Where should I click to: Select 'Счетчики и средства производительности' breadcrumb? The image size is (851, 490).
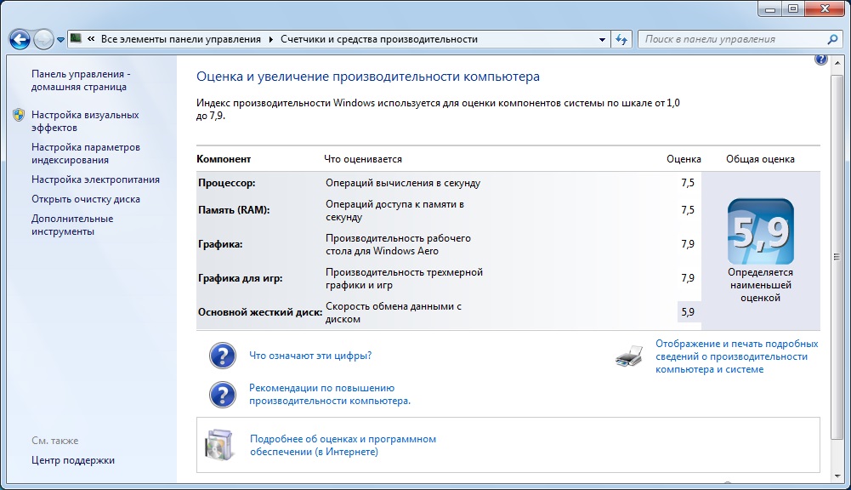[x=378, y=39]
